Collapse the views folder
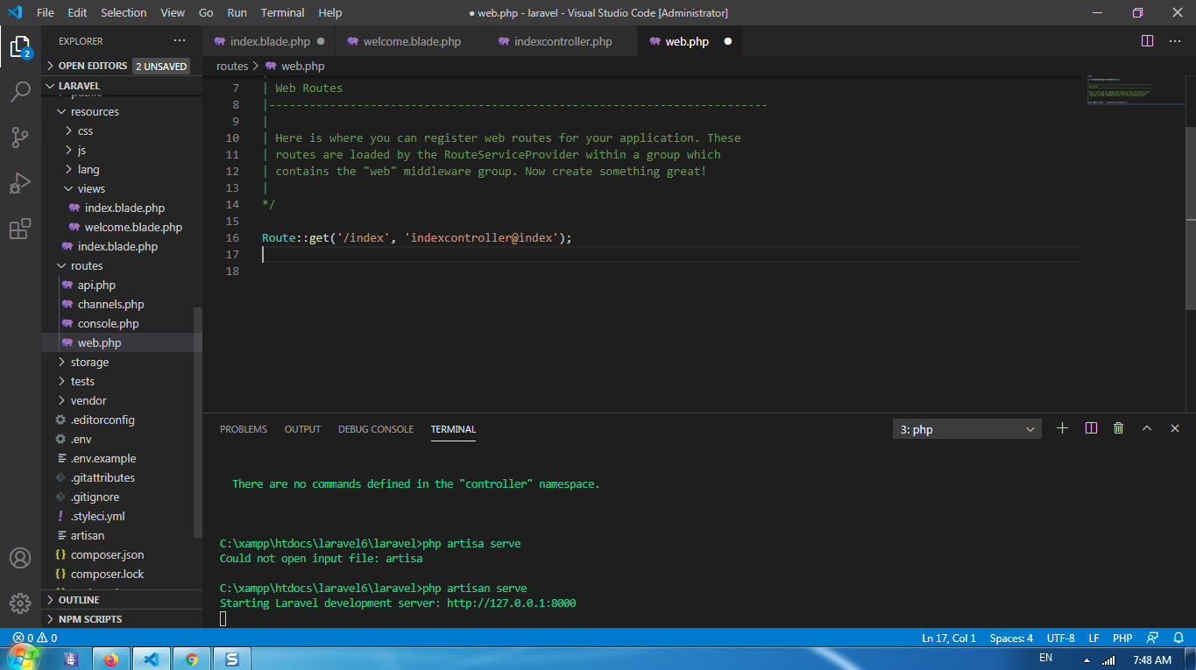 122,188
